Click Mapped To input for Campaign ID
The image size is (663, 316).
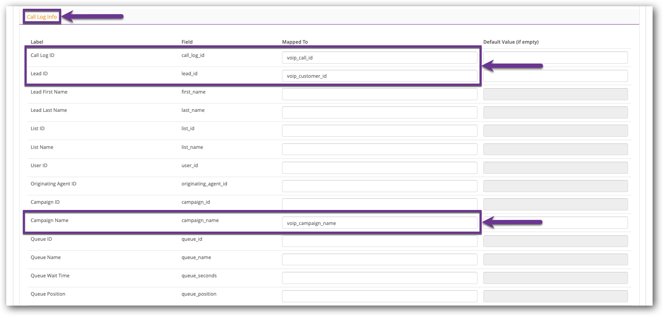(x=379, y=204)
